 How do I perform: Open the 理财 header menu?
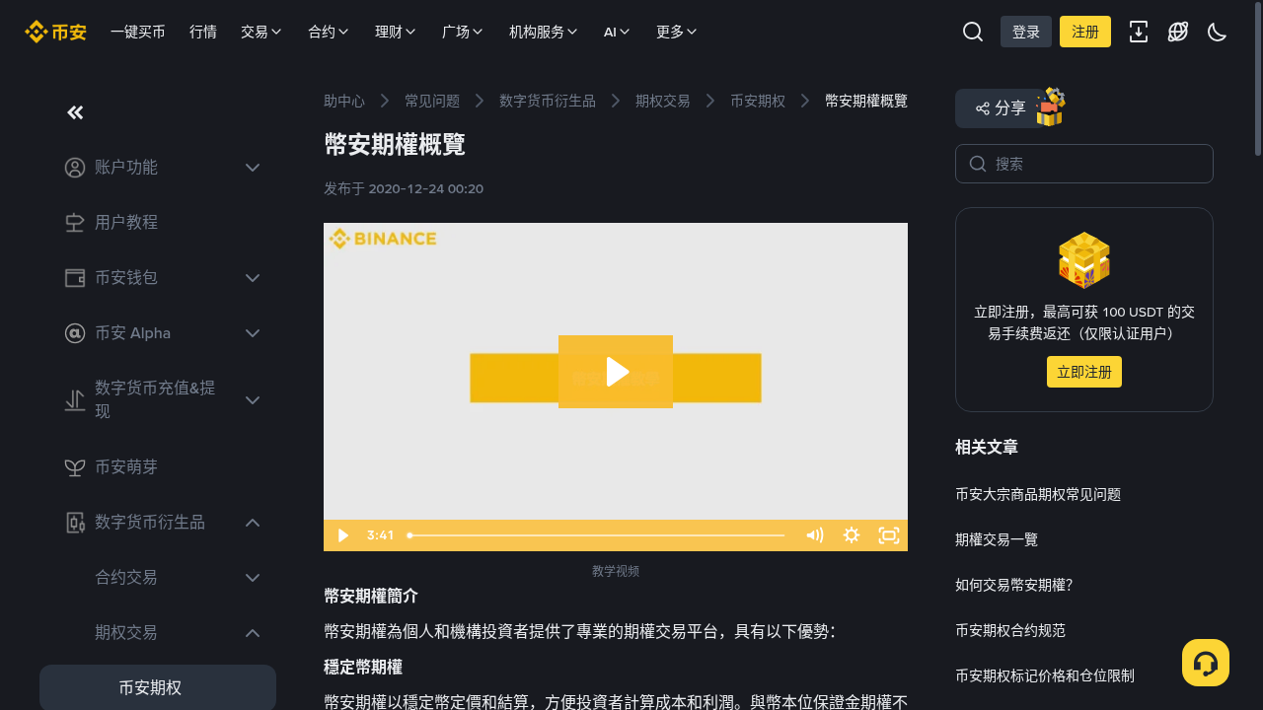click(x=396, y=32)
